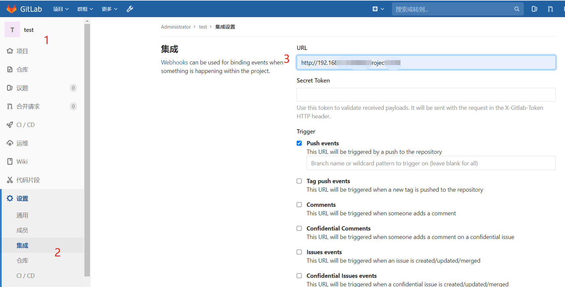
Task: Open the 更多 dropdown in top navbar
Action: 109,9
